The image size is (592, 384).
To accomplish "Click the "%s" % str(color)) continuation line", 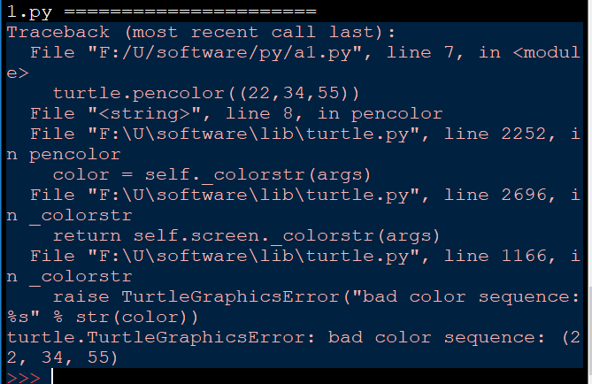I will pos(103,318).
